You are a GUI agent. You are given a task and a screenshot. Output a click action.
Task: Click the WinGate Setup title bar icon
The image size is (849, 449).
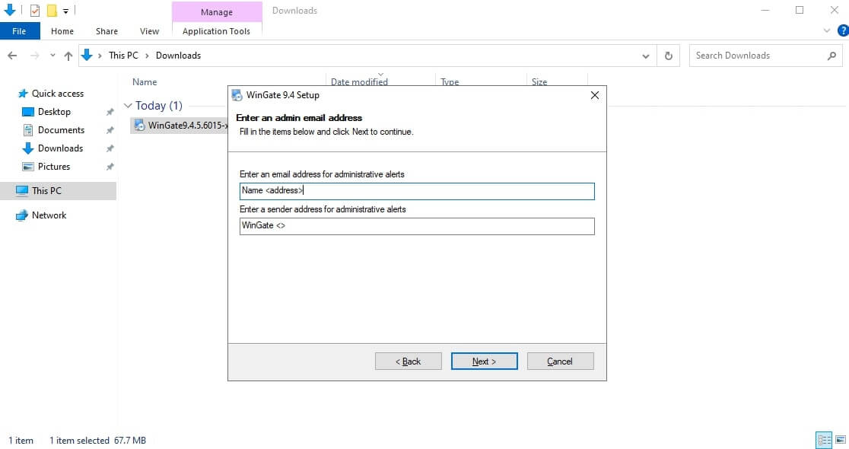tap(237, 95)
